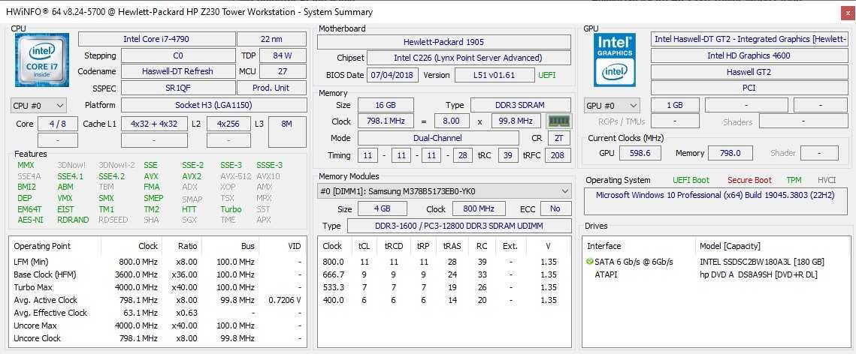Viewport: 856px width, 354px height.
Task: Click the 666.7 clock timing row
Action: pos(444,274)
